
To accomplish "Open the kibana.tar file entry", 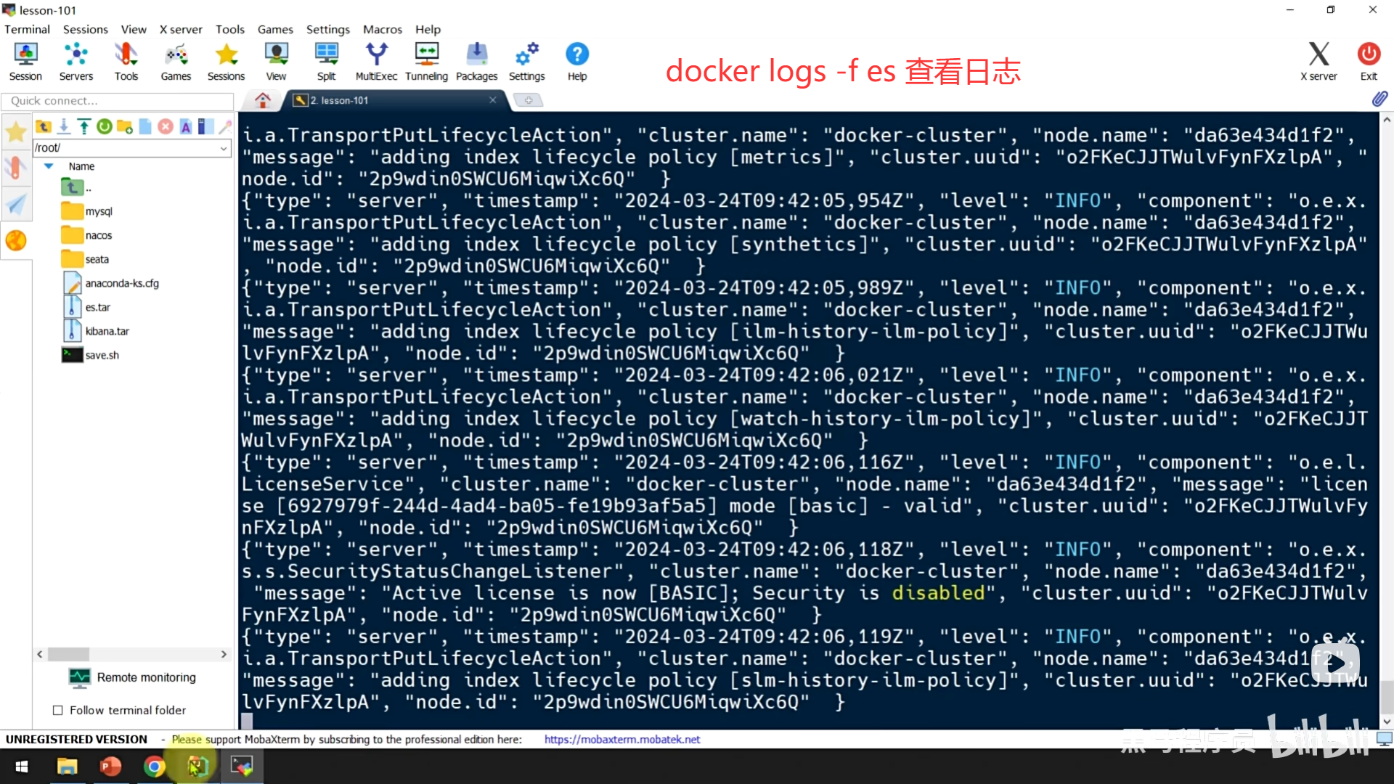I will (x=107, y=331).
